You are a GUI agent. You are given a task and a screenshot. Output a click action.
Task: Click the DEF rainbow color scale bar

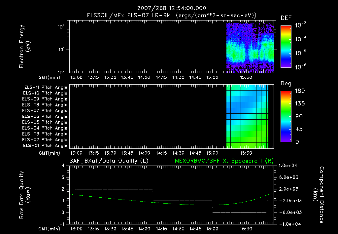point(286,46)
